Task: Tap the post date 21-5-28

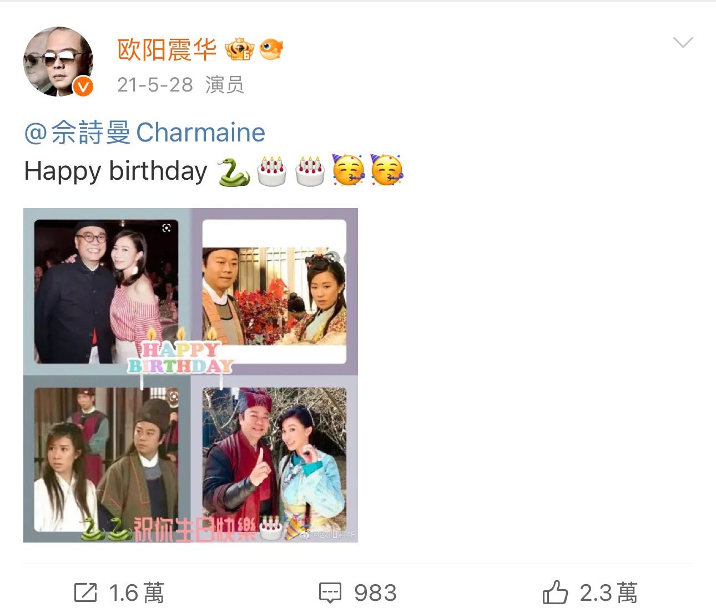Action: [x=155, y=85]
